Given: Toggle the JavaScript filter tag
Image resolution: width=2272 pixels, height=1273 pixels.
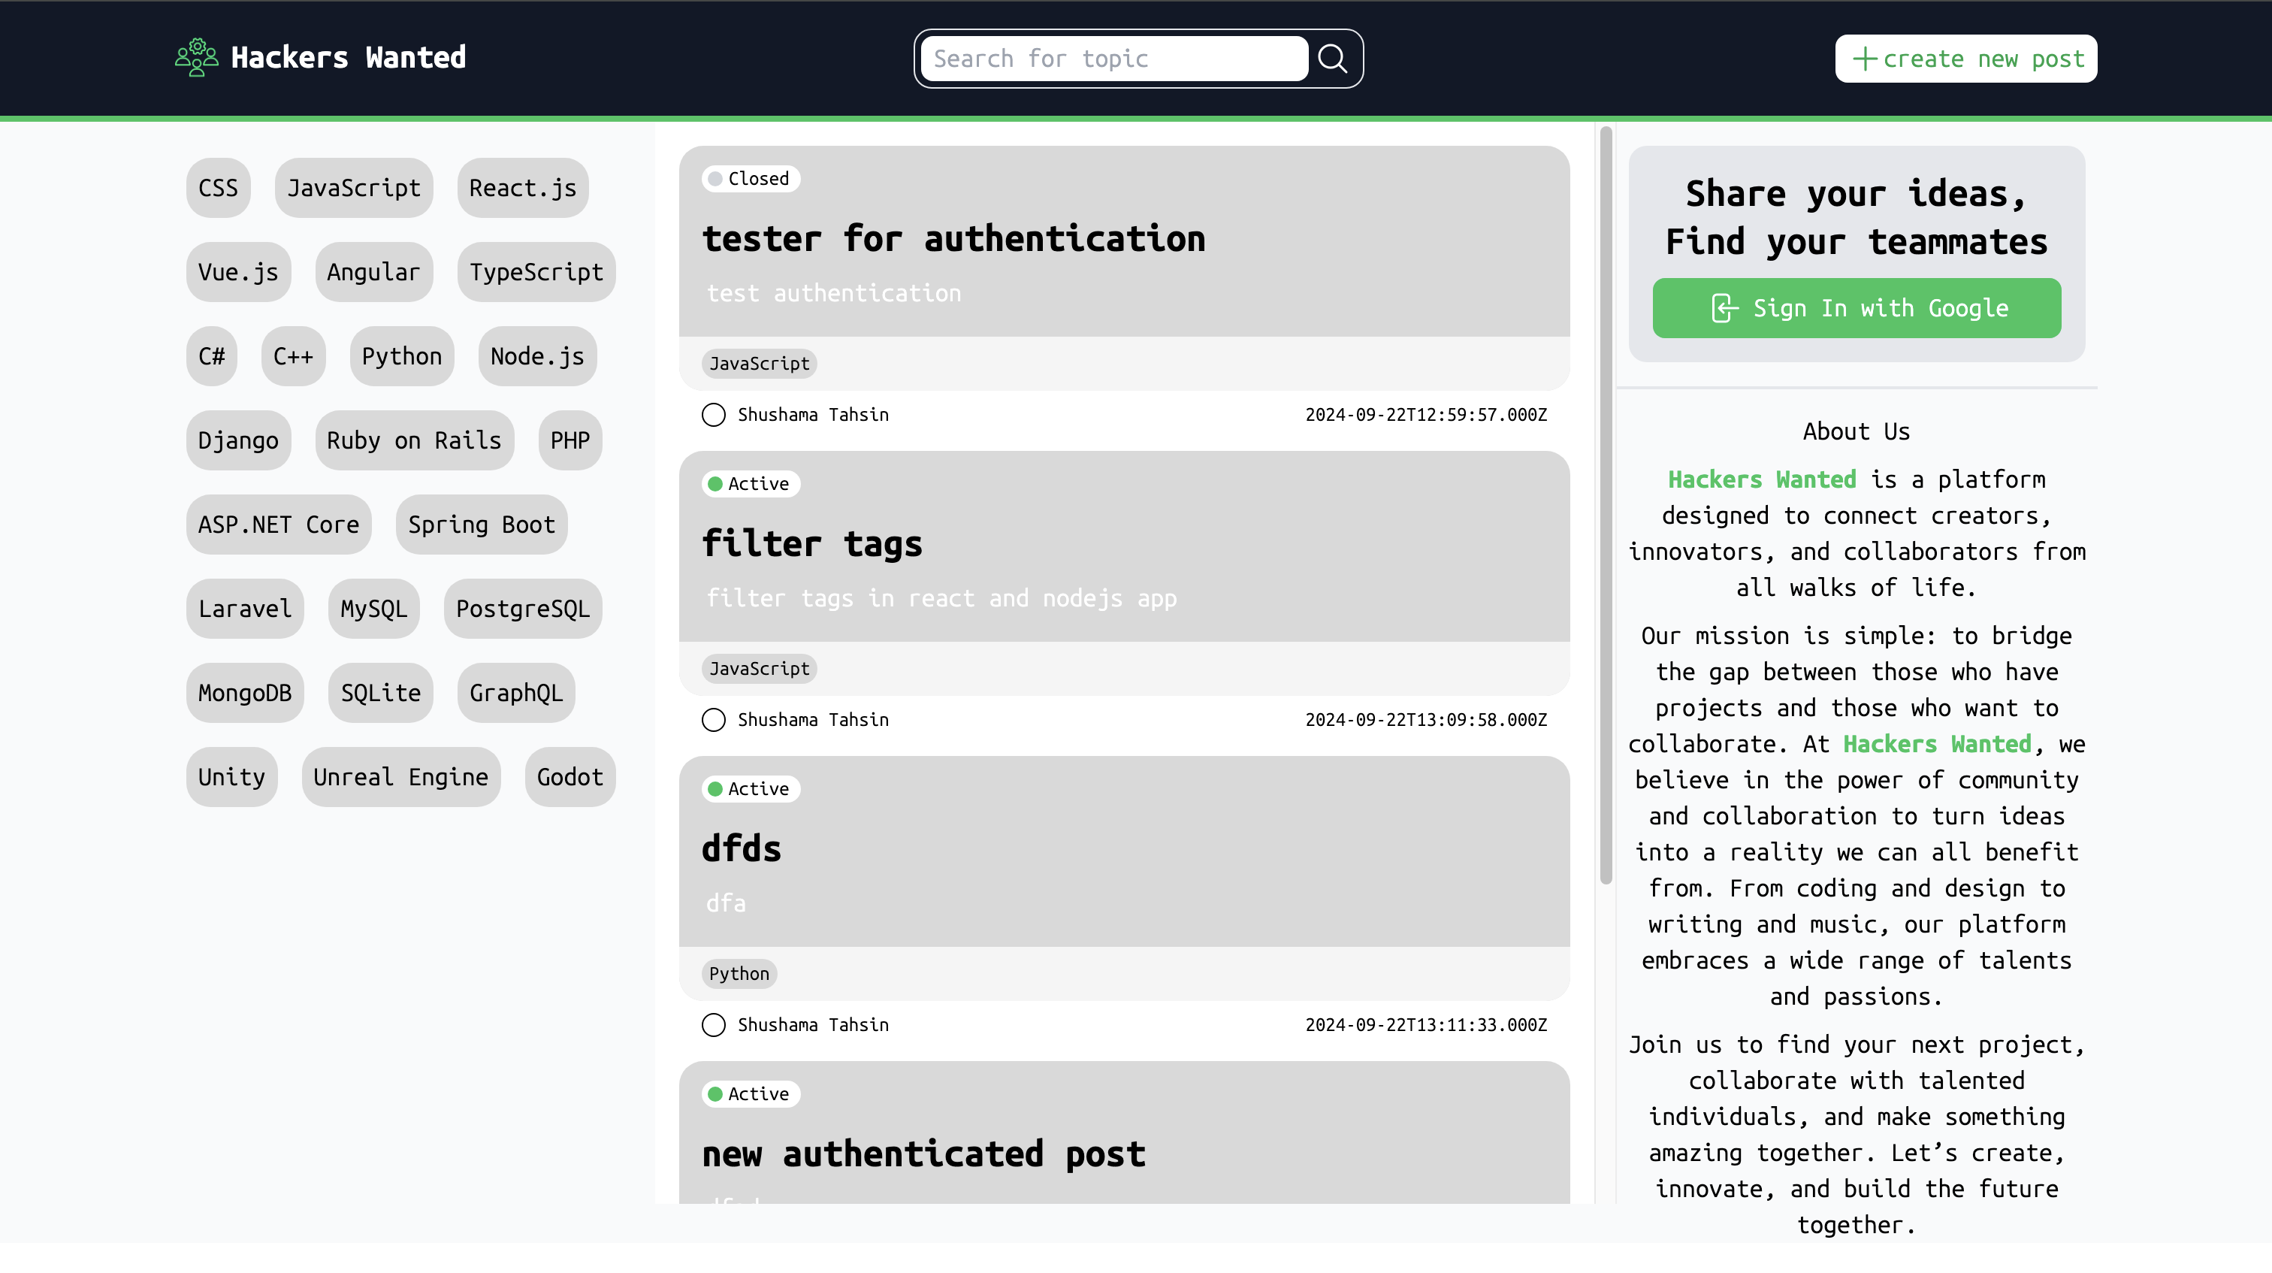Looking at the screenshot, I should (x=354, y=188).
